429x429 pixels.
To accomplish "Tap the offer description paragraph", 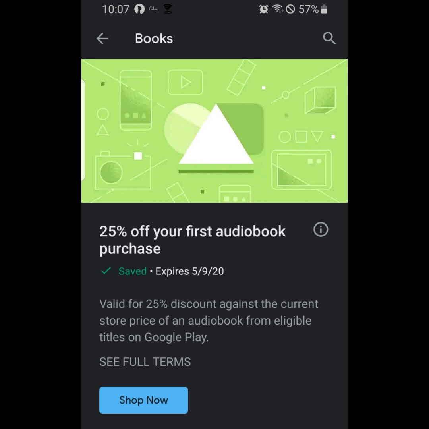I will [x=209, y=321].
